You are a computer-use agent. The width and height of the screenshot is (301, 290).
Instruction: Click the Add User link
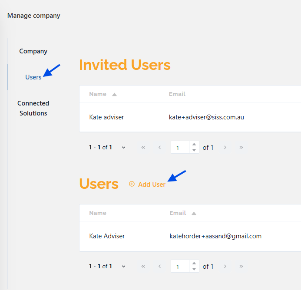pyautogui.click(x=152, y=185)
